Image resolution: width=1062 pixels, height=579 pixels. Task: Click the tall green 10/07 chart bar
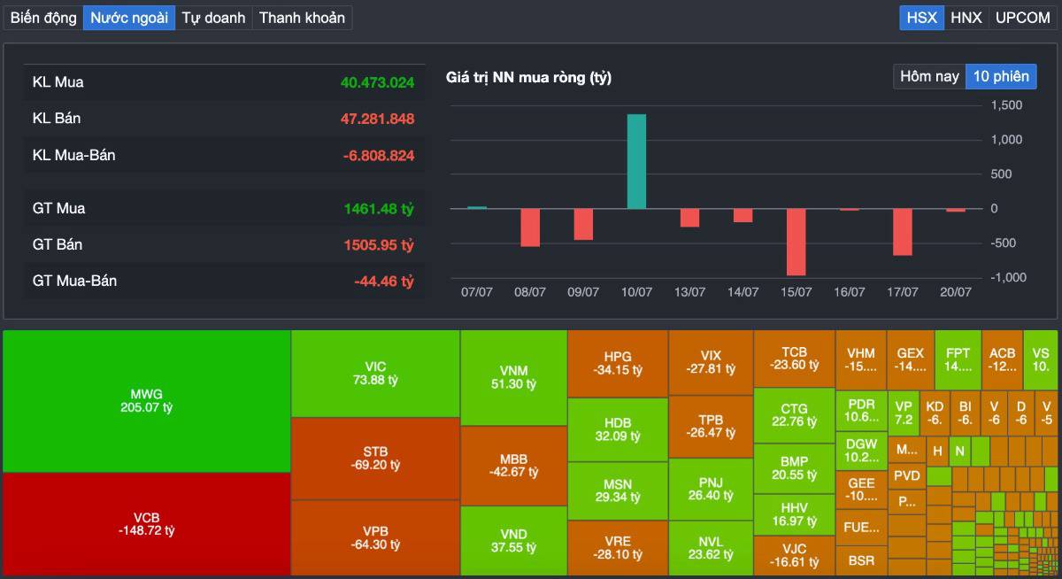[x=636, y=161]
